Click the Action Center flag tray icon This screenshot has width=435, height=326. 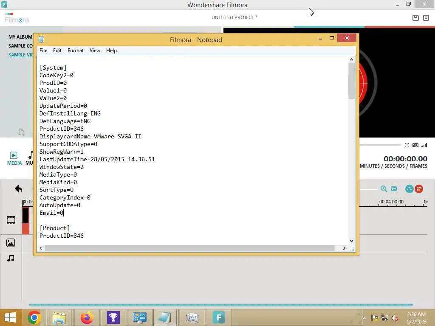374,318
